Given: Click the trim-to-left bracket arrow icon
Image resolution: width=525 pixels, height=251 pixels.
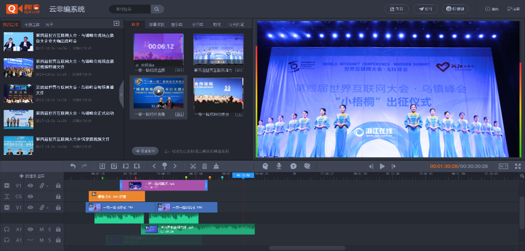Looking at the screenshot, I should tap(126, 166).
